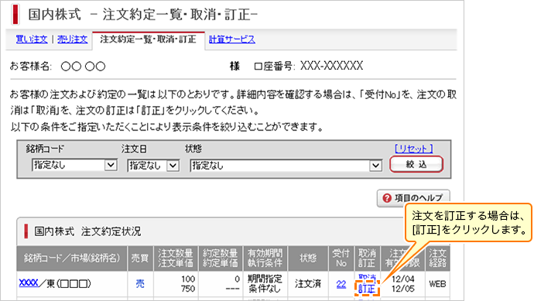Click the 取消 link in the order row
Viewport: 534px width, 301px height.
367,278
